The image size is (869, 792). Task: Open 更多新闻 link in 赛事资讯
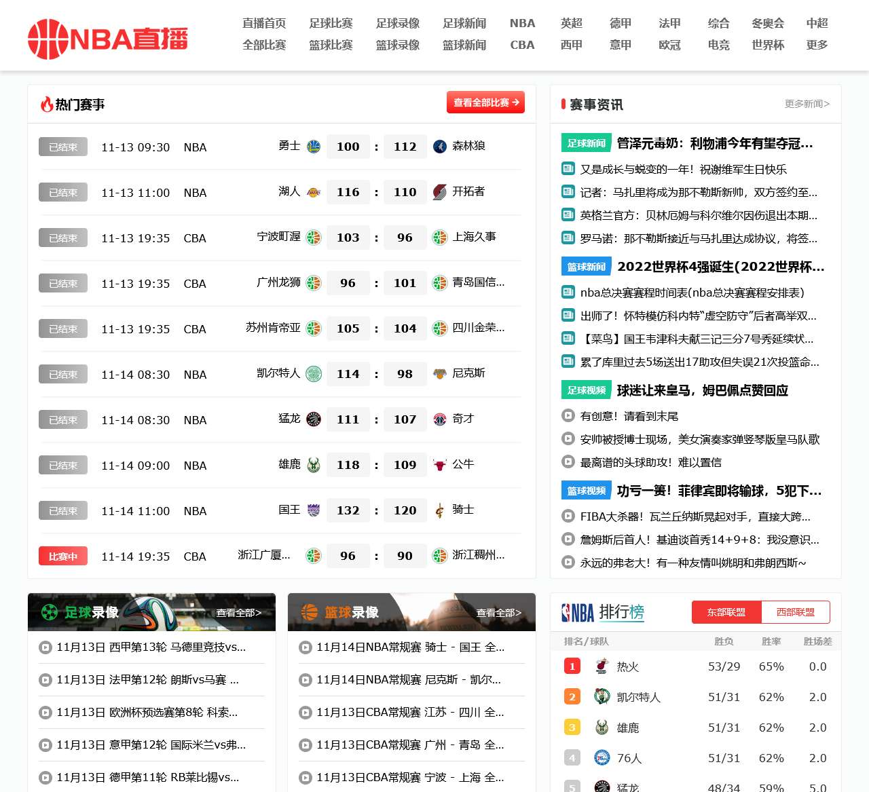pos(807,104)
